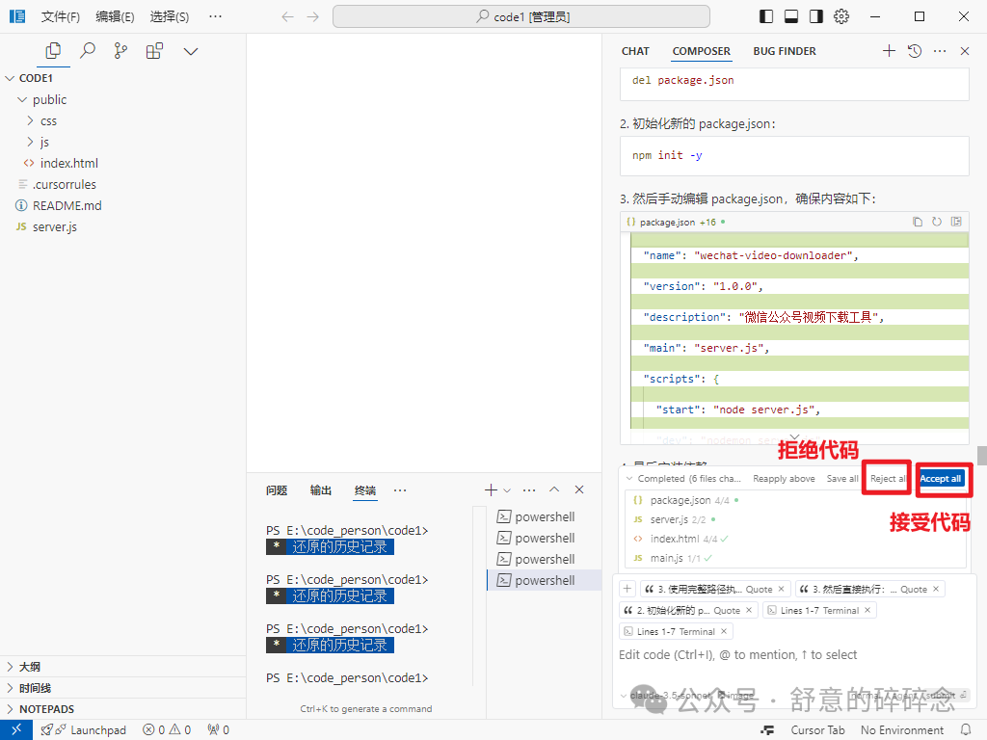Navigate back with the left arrow
987x740 pixels.
[287, 17]
